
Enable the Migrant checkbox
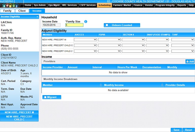point(45,97)
